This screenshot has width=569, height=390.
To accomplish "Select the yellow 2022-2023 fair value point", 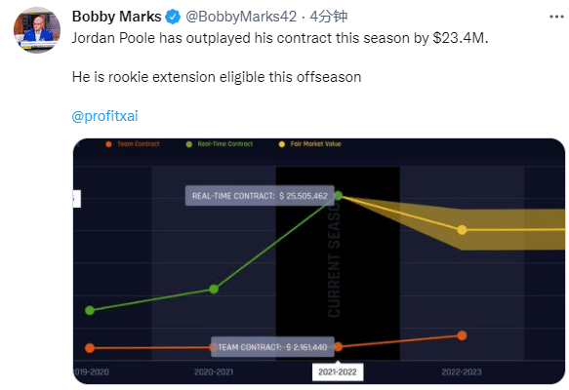I will coord(462,230).
